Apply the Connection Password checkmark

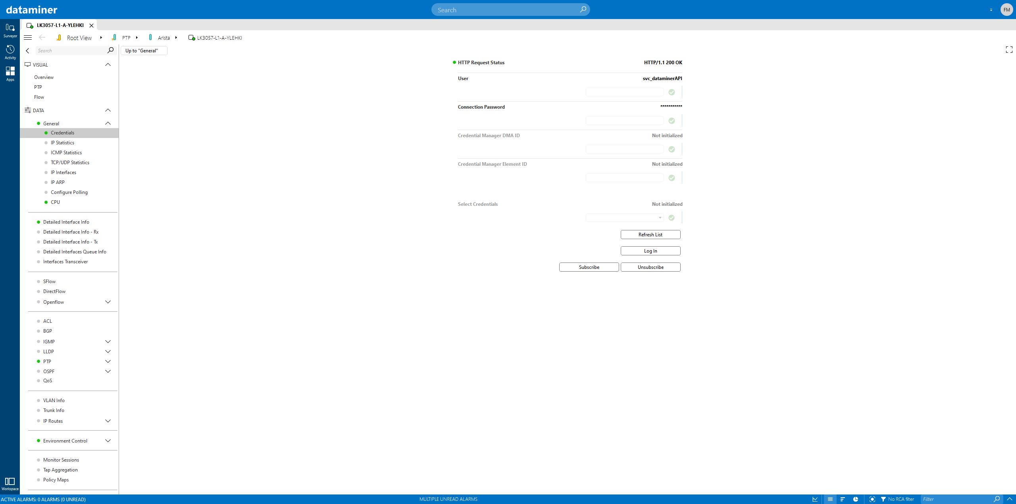click(672, 121)
